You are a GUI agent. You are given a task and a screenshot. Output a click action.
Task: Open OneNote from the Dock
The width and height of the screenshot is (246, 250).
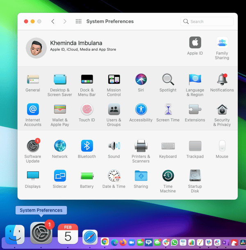pyautogui.click(x=226, y=243)
